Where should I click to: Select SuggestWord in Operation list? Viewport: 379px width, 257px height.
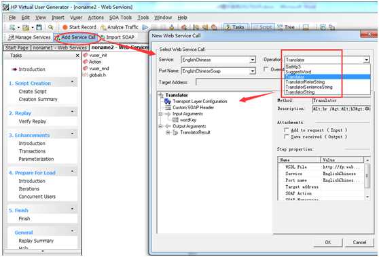coord(327,72)
